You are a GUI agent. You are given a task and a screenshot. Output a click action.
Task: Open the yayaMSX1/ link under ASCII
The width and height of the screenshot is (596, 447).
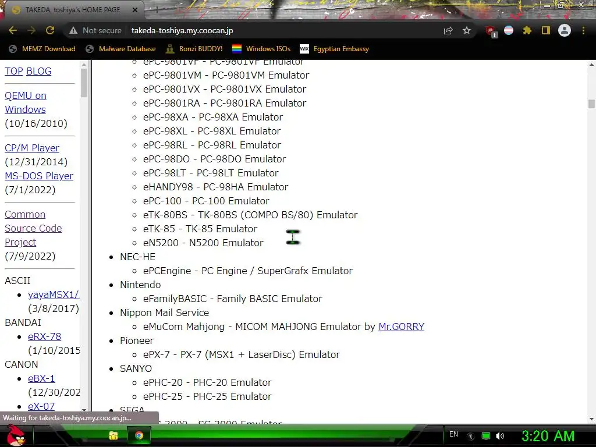coord(54,295)
